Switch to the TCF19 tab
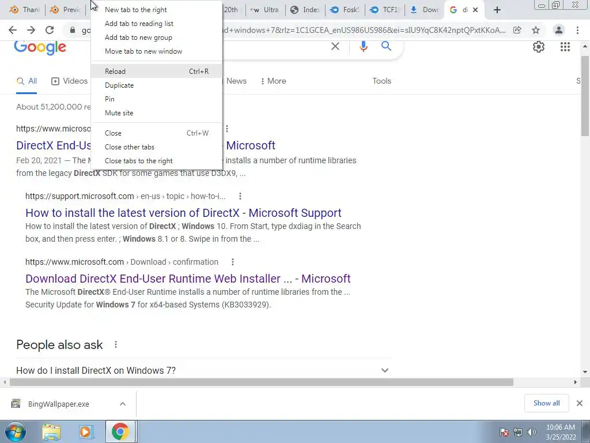This screenshot has height=443, width=590. (385, 10)
